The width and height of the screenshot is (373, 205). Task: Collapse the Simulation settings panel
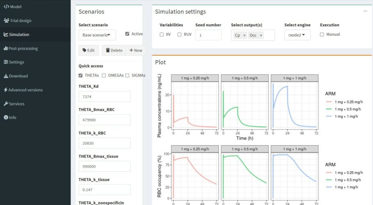click(x=365, y=11)
